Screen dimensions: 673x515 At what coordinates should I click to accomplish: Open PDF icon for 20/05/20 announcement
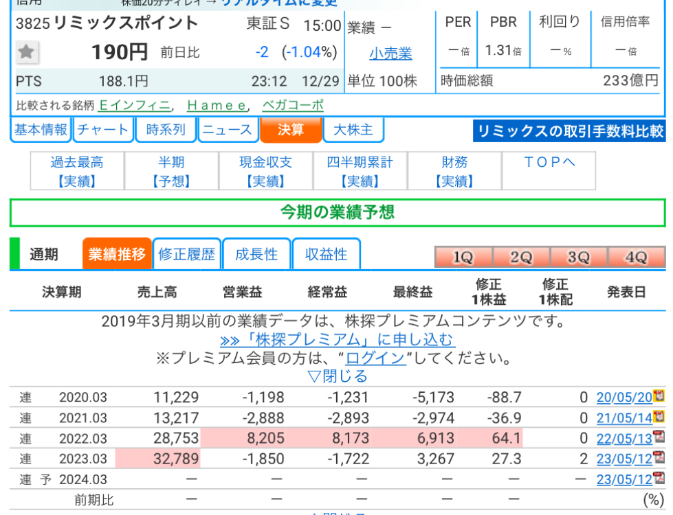click(x=659, y=396)
